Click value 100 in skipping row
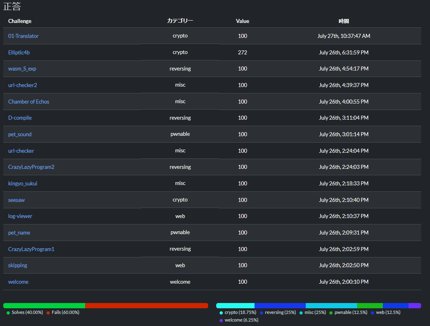The width and height of the screenshot is (430, 326). click(242, 266)
